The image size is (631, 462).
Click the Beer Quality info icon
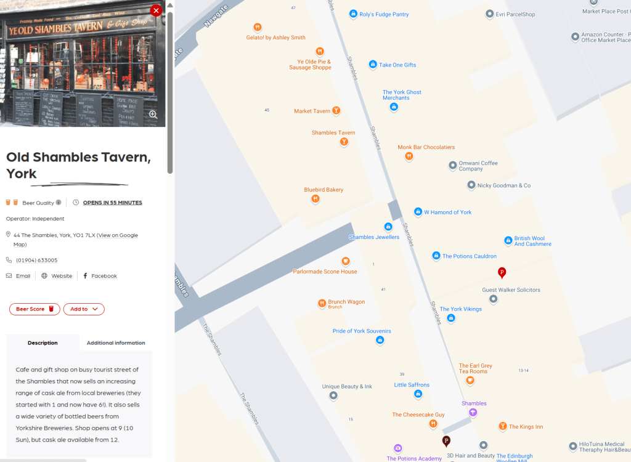[59, 203]
